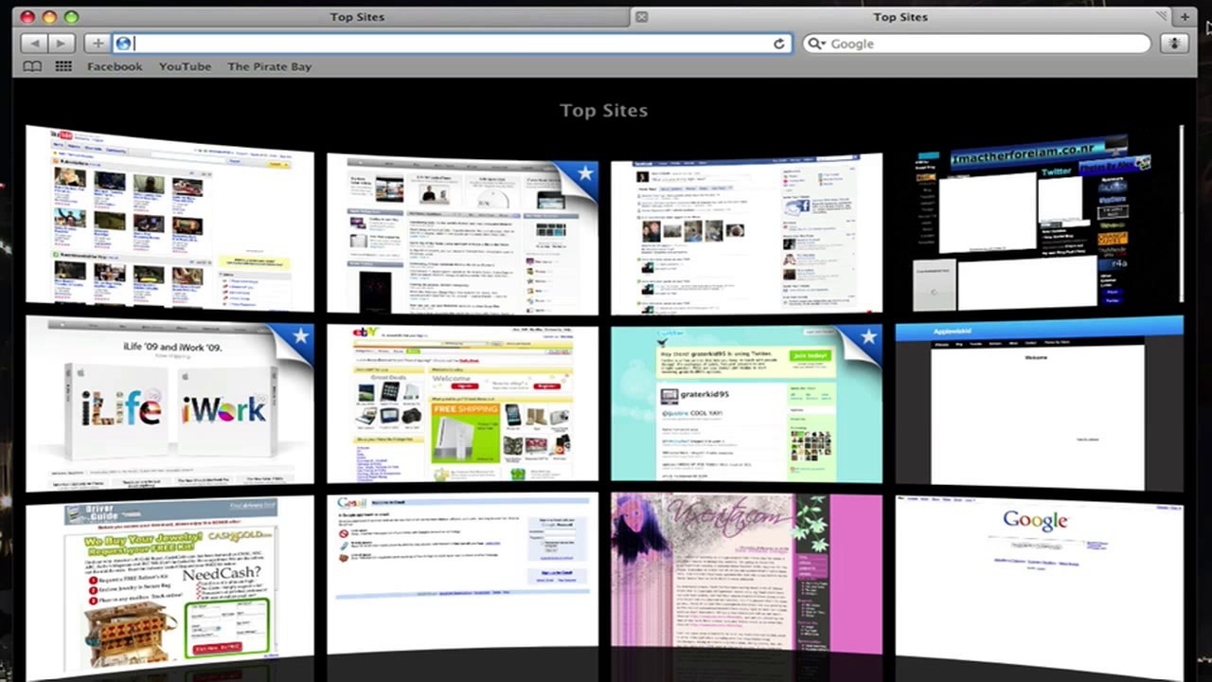Viewport: 1212px width, 682px height.
Task: Click the Google search field
Action: tap(976, 44)
